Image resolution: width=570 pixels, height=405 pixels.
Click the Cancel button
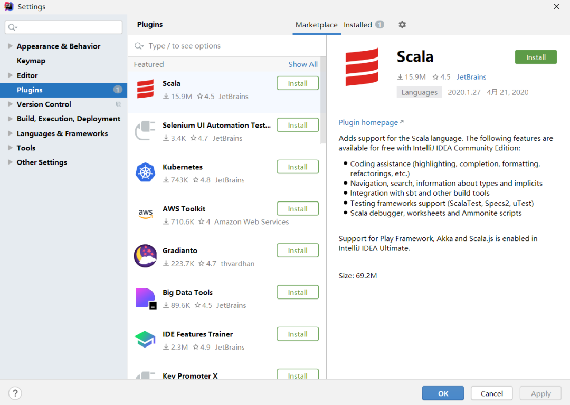491,393
